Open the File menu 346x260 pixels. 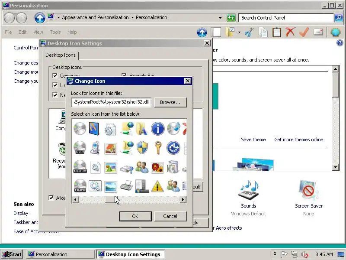(8, 32)
